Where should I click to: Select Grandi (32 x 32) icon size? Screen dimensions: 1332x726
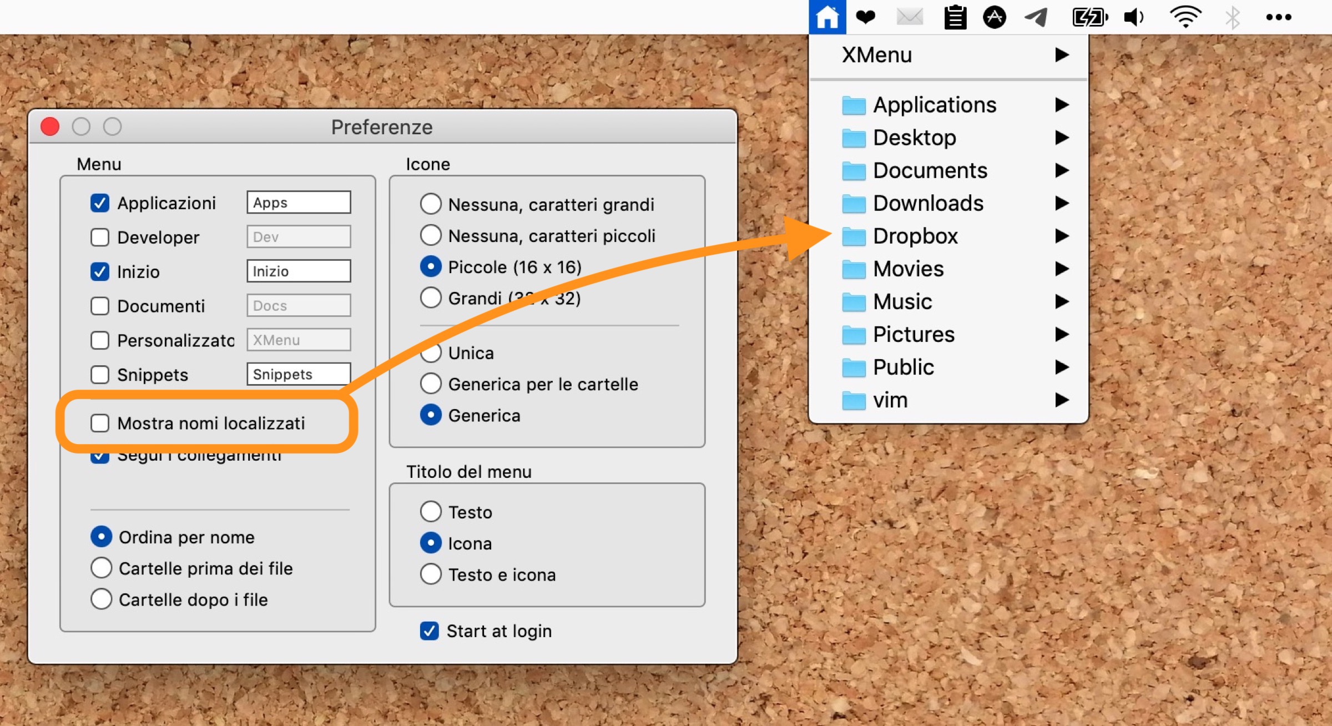click(x=431, y=298)
